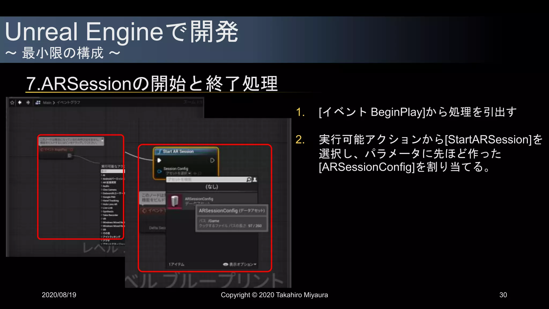Click the Start AR Session input exec pin
The image size is (549, 309).
coord(159,160)
